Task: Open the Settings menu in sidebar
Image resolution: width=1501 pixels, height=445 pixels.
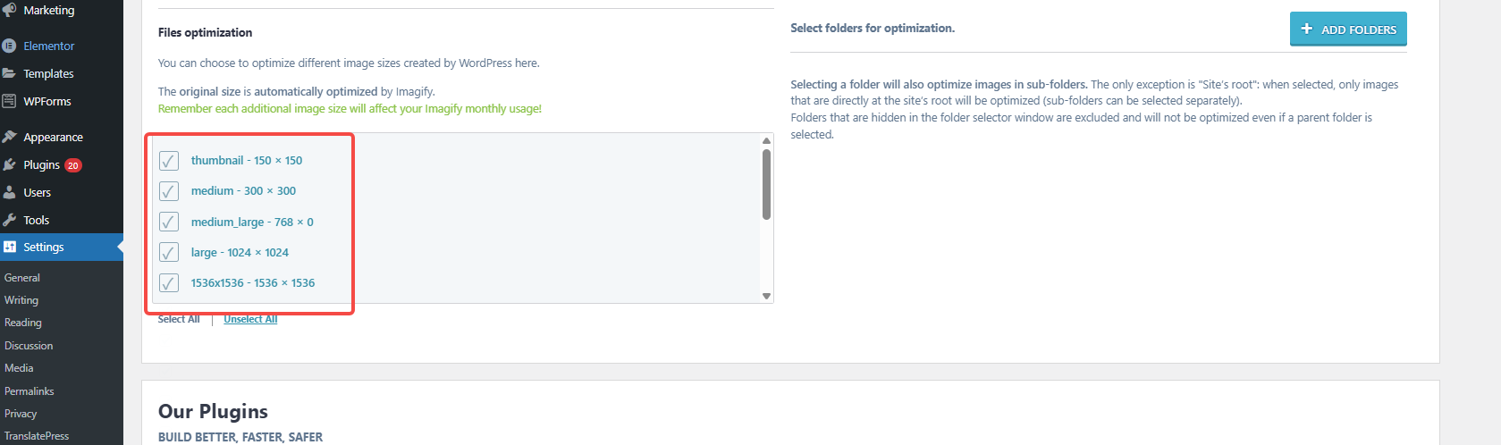Action: coord(44,248)
